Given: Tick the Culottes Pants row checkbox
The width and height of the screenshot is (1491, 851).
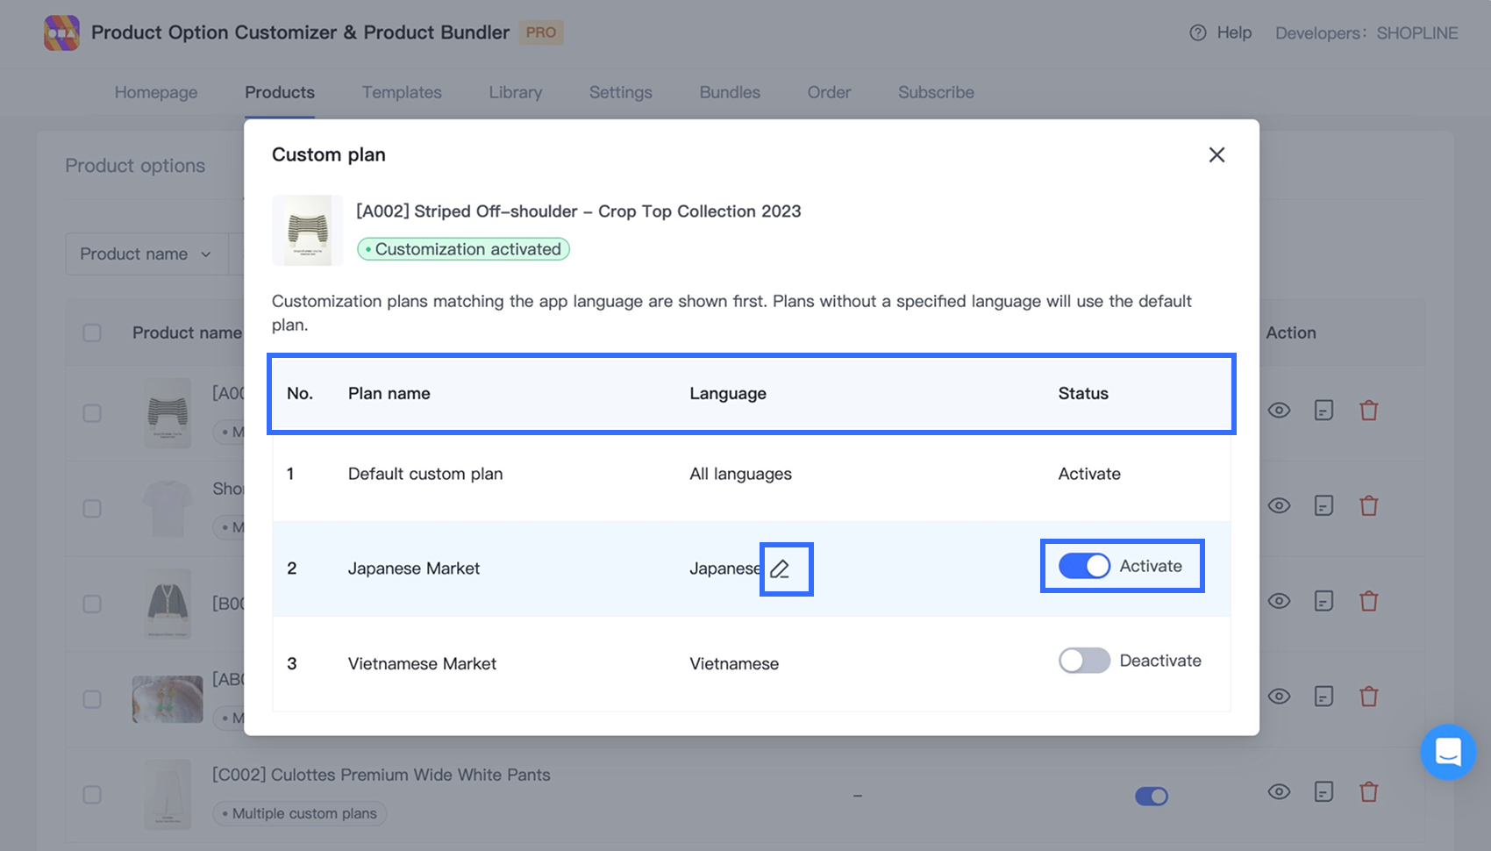Looking at the screenshot, I should click(x=92, y=795).
